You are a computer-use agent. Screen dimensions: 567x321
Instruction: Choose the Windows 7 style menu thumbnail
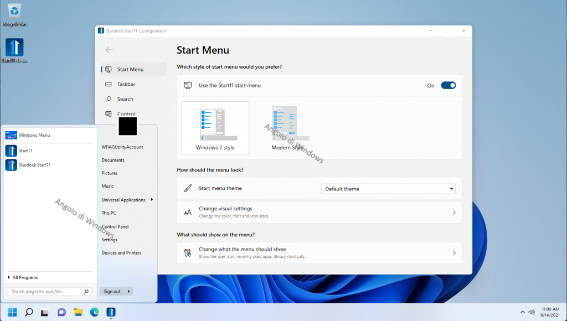click(215, 128)
